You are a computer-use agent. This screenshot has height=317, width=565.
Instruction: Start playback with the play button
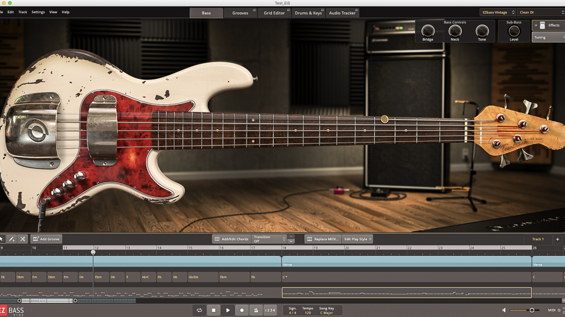click(x=228, y=310)
